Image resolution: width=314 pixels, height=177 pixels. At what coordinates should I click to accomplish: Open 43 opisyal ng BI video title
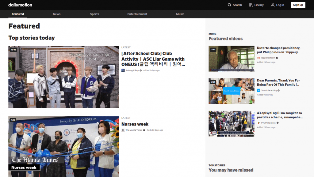click(x=280, y=115)
